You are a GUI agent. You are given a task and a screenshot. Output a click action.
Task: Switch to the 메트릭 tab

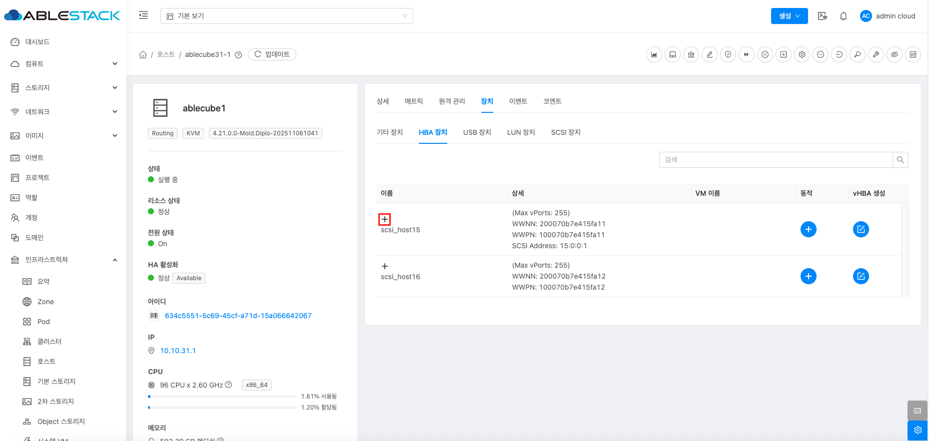[x=413, y=101]
